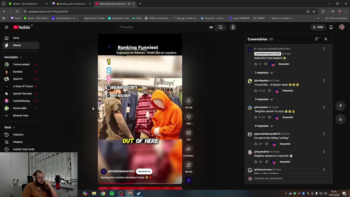This screenshot has height=197, width=350.
Task: Open YouTube notifications bell
Action: coord(331,27)
